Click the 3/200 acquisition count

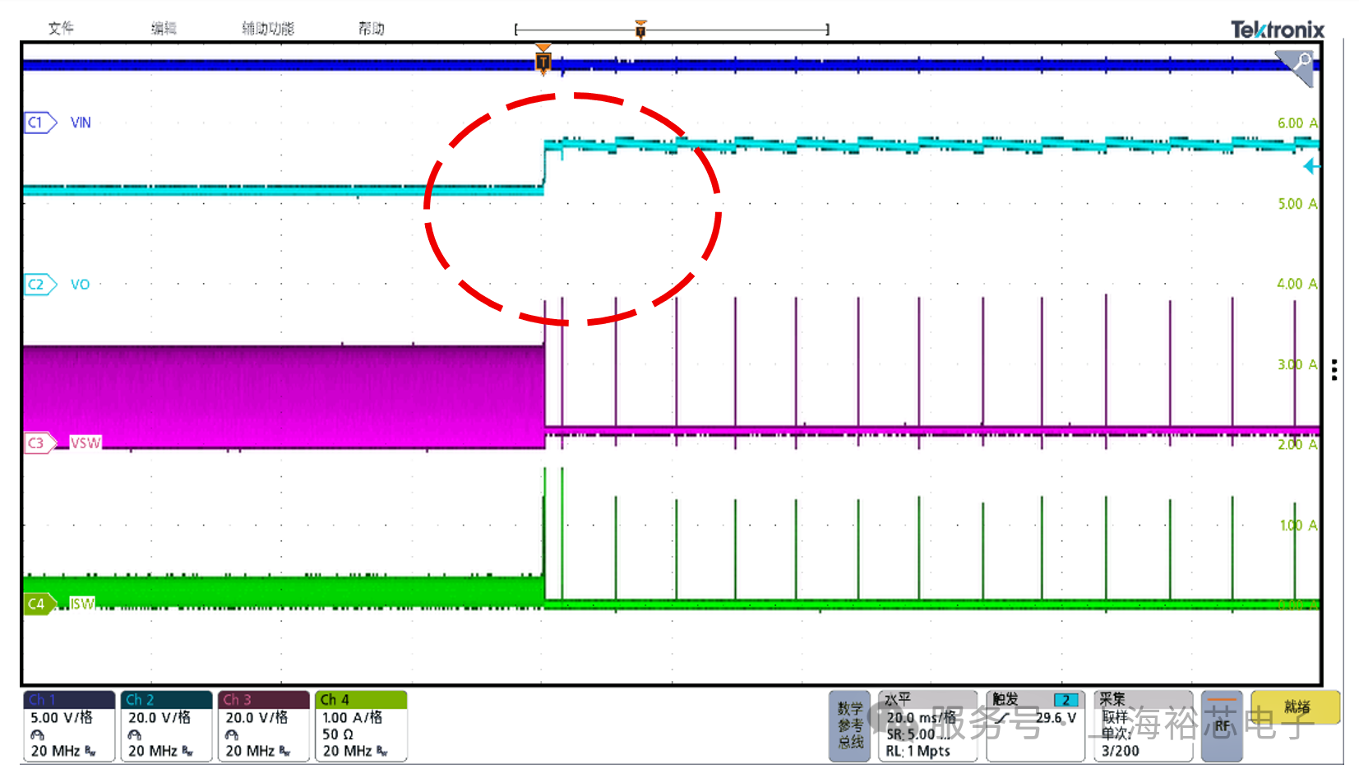tap(1121, 751)
